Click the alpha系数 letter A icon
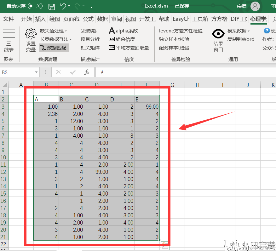This screenshot has width=276, height=251. tap(112, 31)
